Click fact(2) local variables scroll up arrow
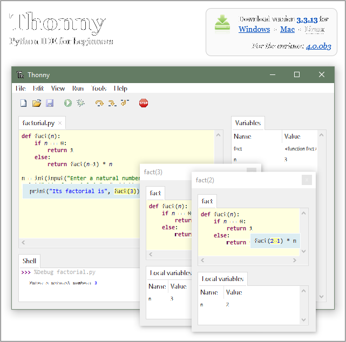This screenshot has width=346, height=342. pos(304,291)
